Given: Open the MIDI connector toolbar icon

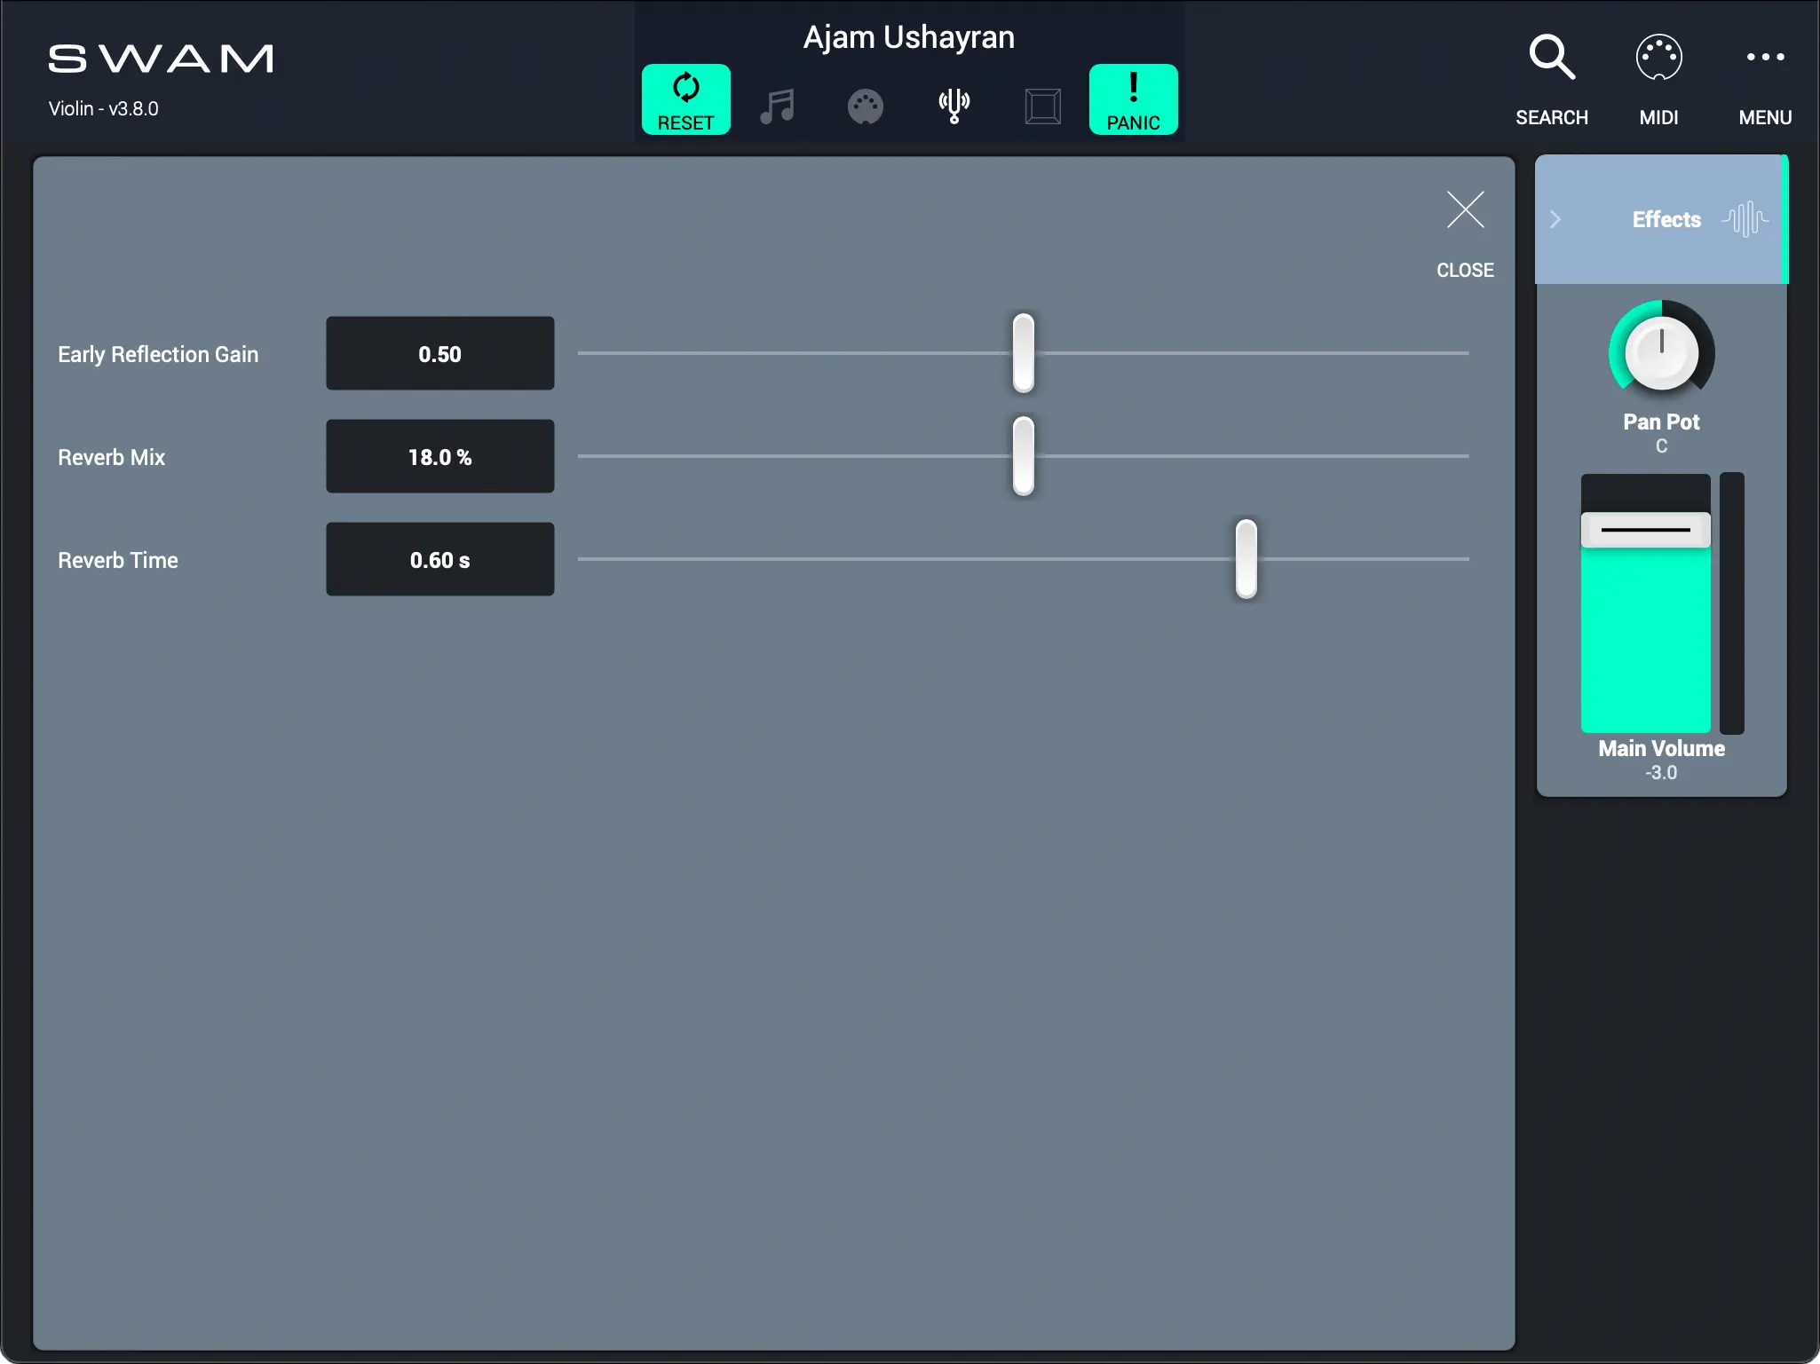Looking at the screenshot, I should coord(865,106).
